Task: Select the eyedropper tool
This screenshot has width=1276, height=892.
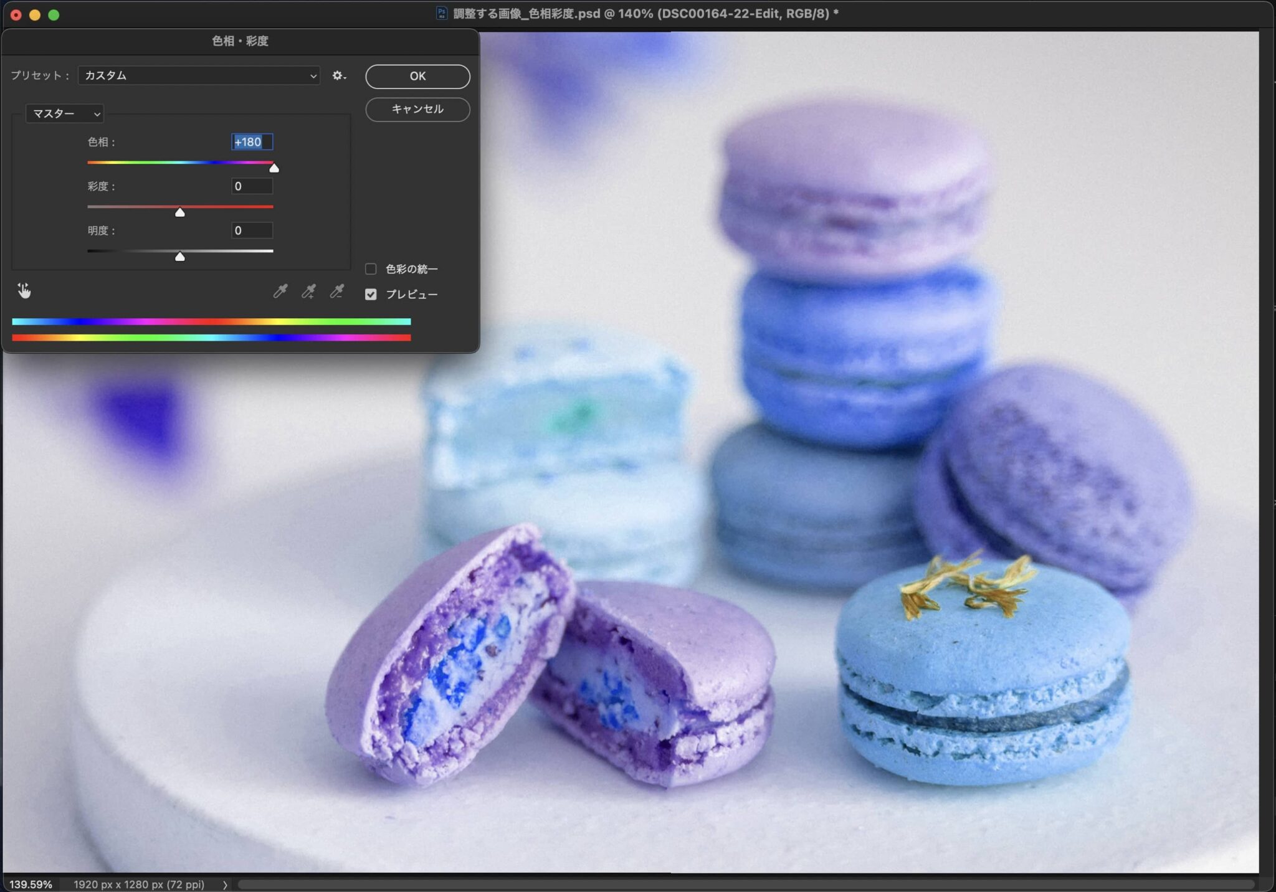Action: [x=280, y=291]
